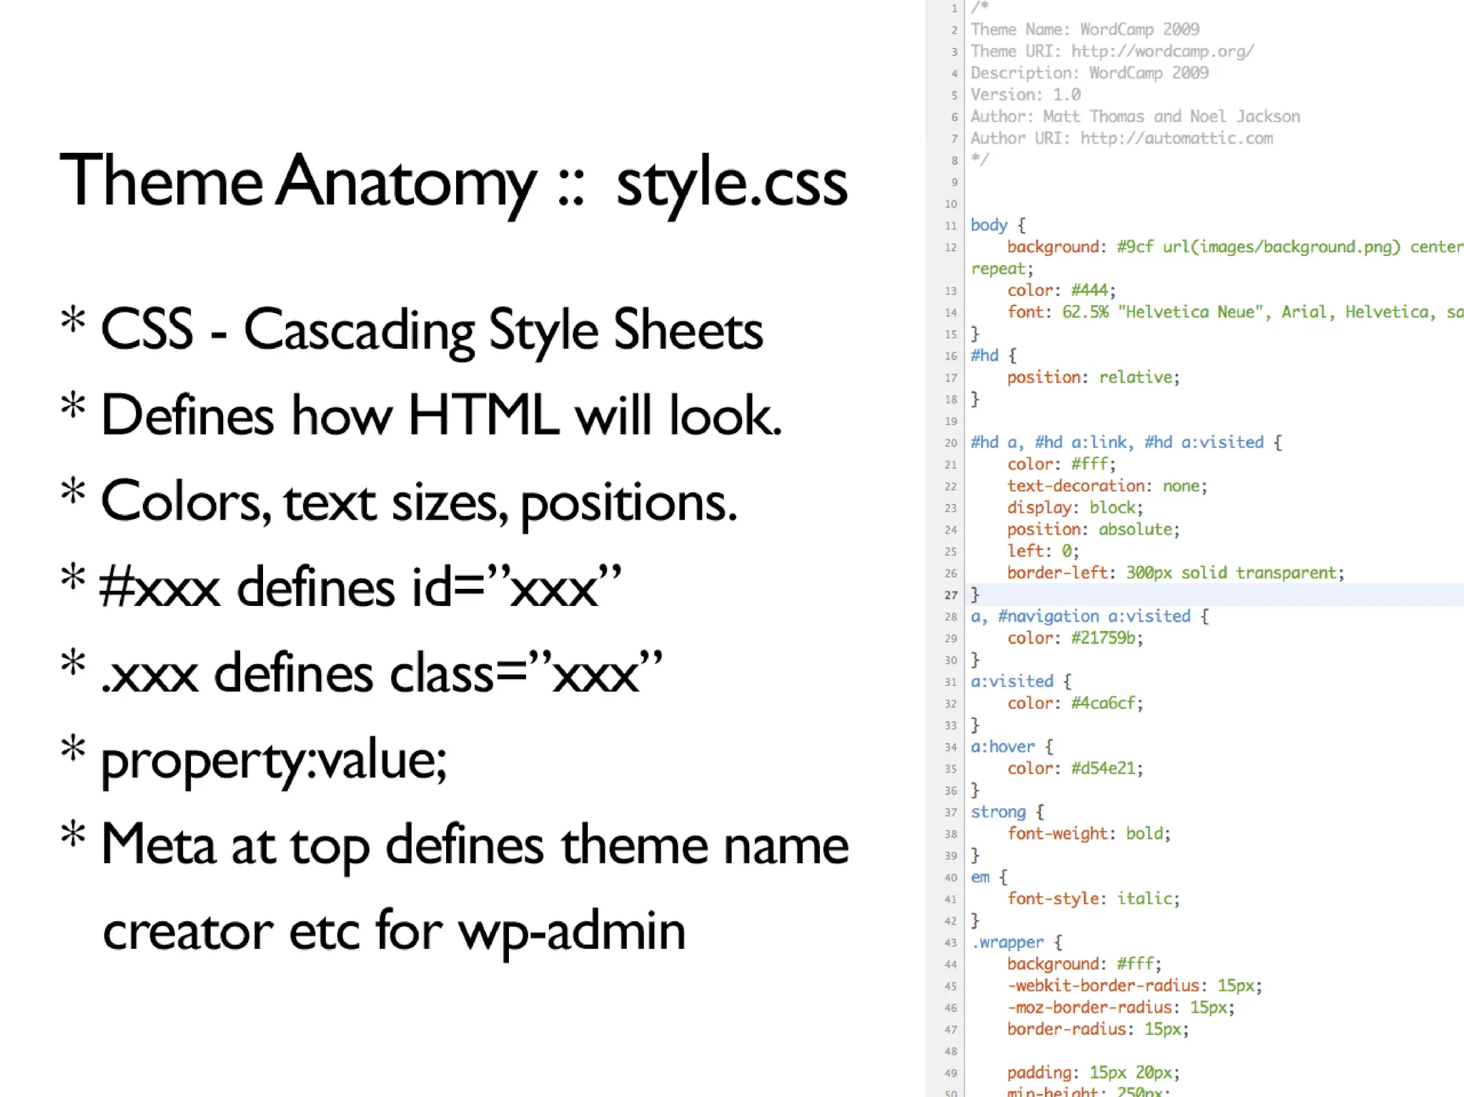Click the 'property:value;' bullet
The image size is (1464, 1097).
[x=274, y=762]
